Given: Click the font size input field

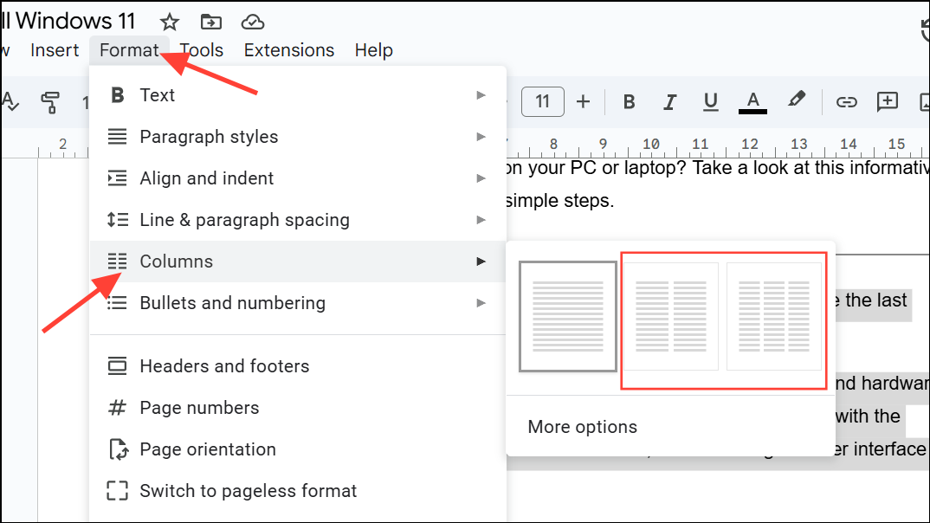Looking at the screenshot, I should pyautogui.click(x=542, y=102).
